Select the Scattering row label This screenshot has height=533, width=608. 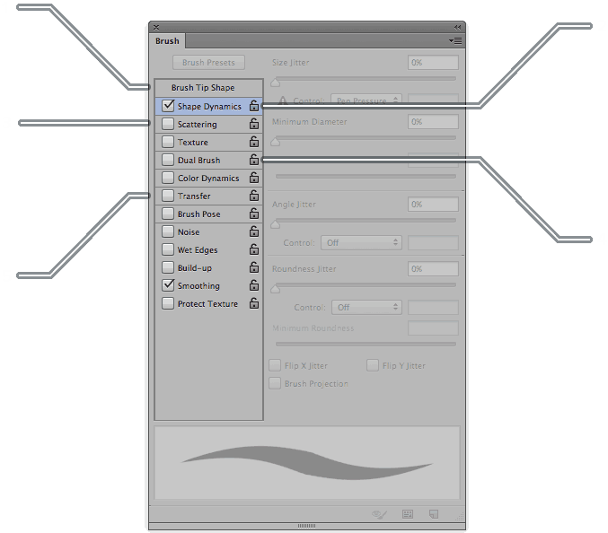coord(198,125)
